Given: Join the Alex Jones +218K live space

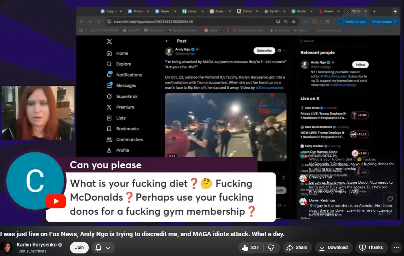Looking at the screenshot, I should [359, 115].
